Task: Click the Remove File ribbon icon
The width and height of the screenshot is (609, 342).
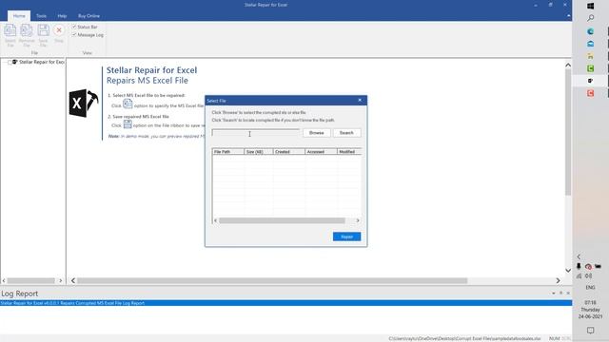Action: 27,35
